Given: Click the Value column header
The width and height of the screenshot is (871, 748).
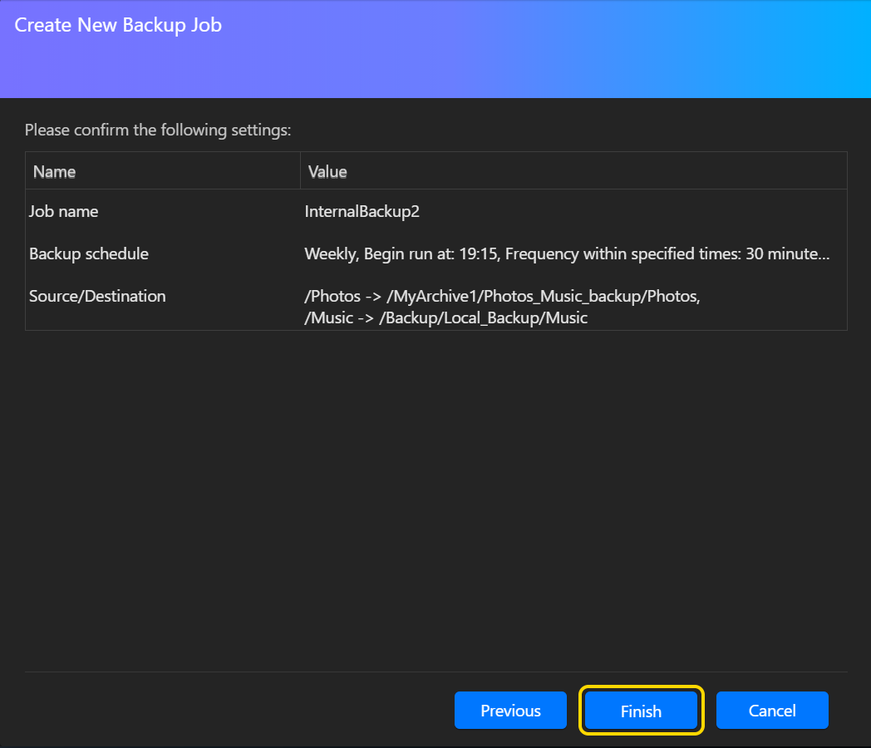Looking at the screenshot, I should [x=327, y=172].
